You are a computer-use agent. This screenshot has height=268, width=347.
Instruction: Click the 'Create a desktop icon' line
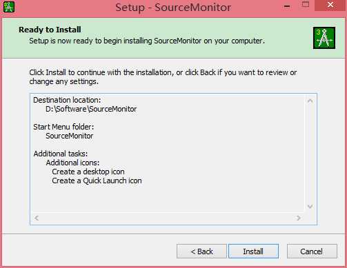(88, 172)
